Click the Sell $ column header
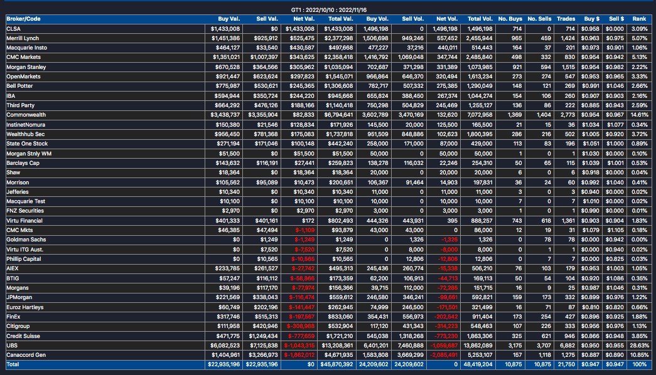The image size is (656, 375). [616, 19]
